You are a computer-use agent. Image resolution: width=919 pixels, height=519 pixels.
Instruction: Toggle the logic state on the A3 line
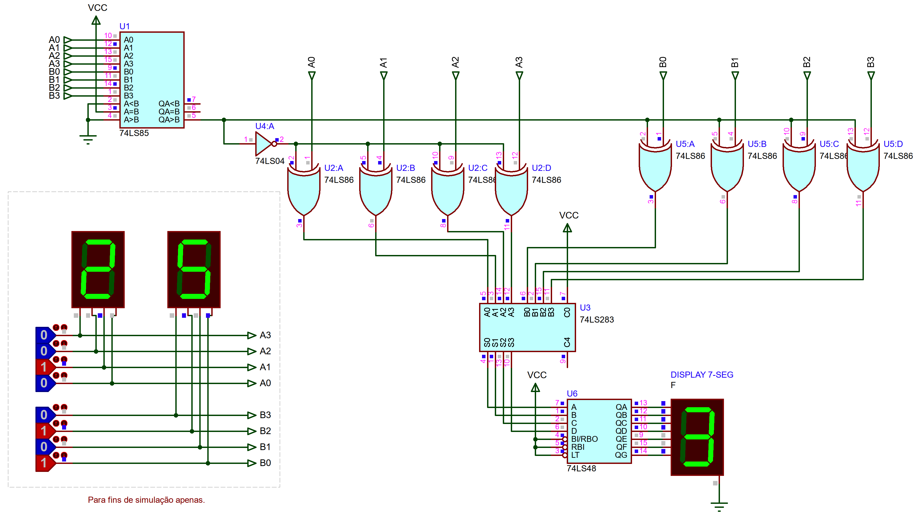[45, 335]
